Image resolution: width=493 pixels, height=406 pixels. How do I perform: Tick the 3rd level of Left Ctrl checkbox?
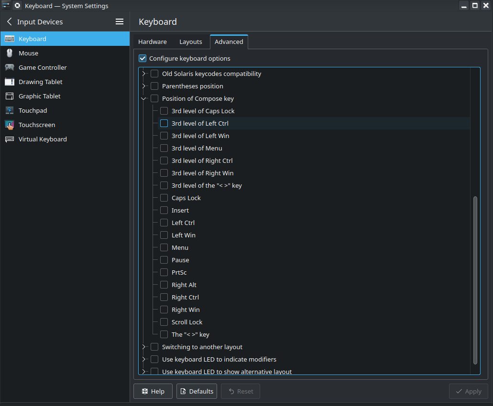click(x=164, y=123)
